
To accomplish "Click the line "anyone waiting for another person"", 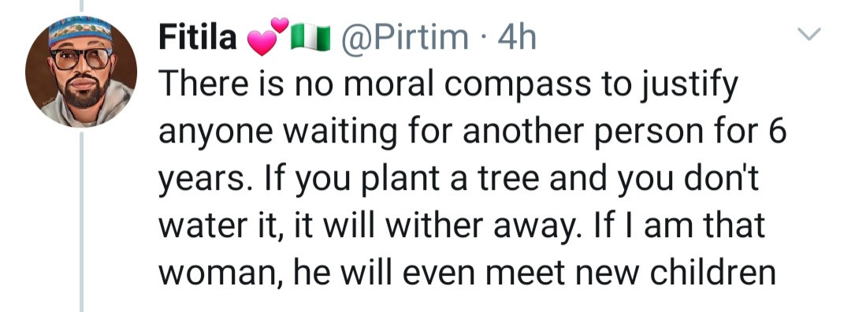I will tap(472, 132).
